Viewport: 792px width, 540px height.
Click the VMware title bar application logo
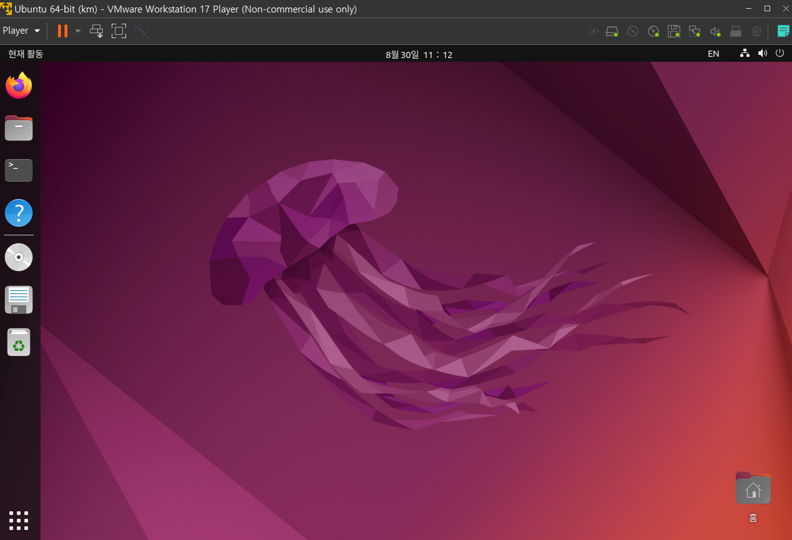coord(6,9)
